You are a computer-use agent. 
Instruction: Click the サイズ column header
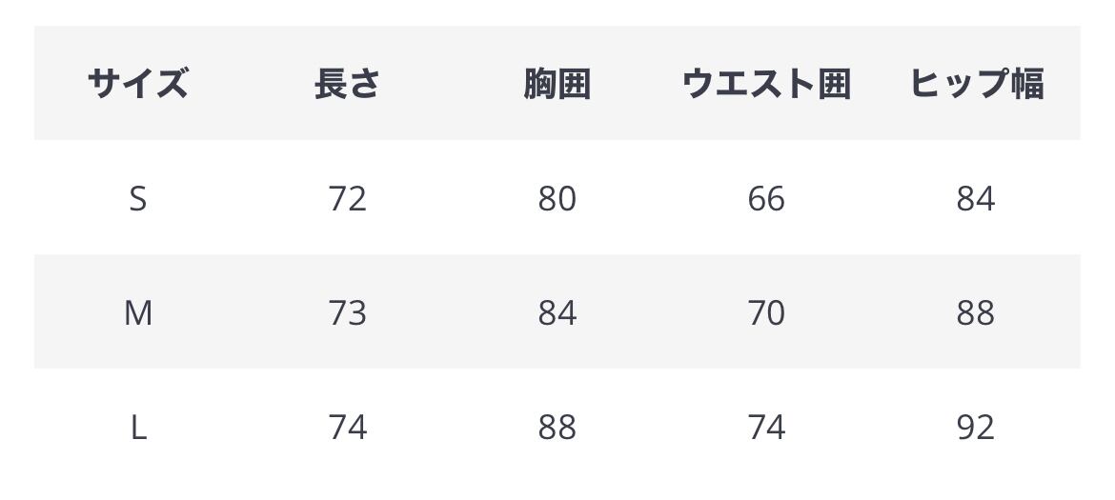click(x=138, y=84)
